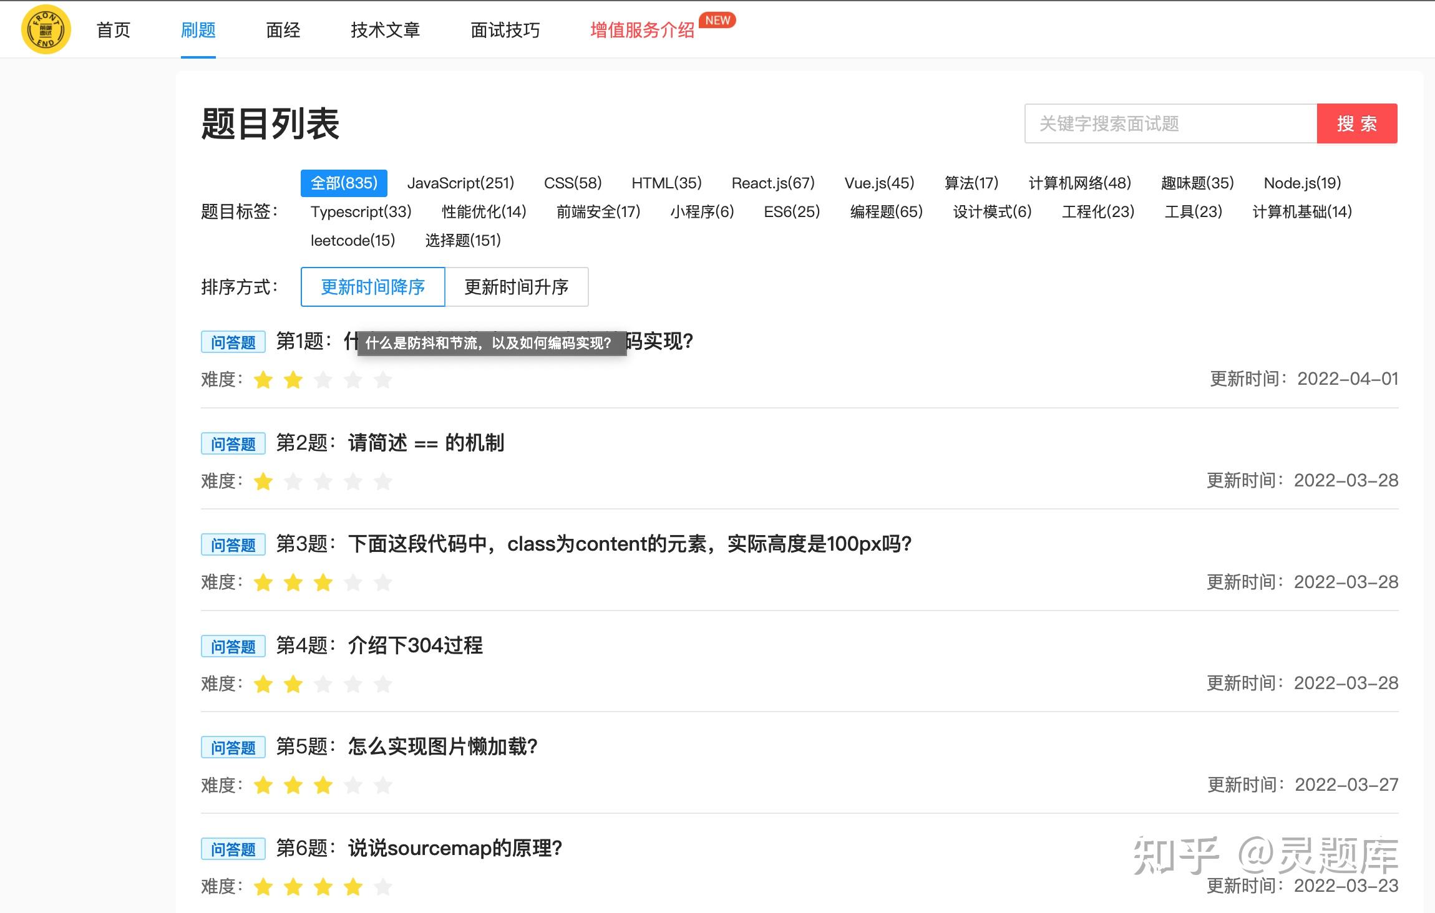Click the 关键字搜索面试题 search field
This screenshot has width=1435, height=913.
1170,123
